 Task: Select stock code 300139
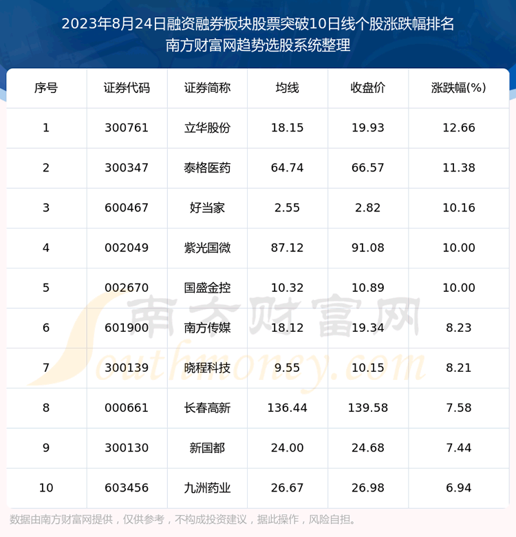[x=127, y=368]
